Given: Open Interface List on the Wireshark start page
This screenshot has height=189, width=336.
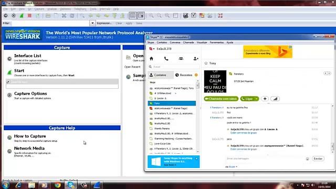Looking at the screenshot, I should (x=28, y=56).
